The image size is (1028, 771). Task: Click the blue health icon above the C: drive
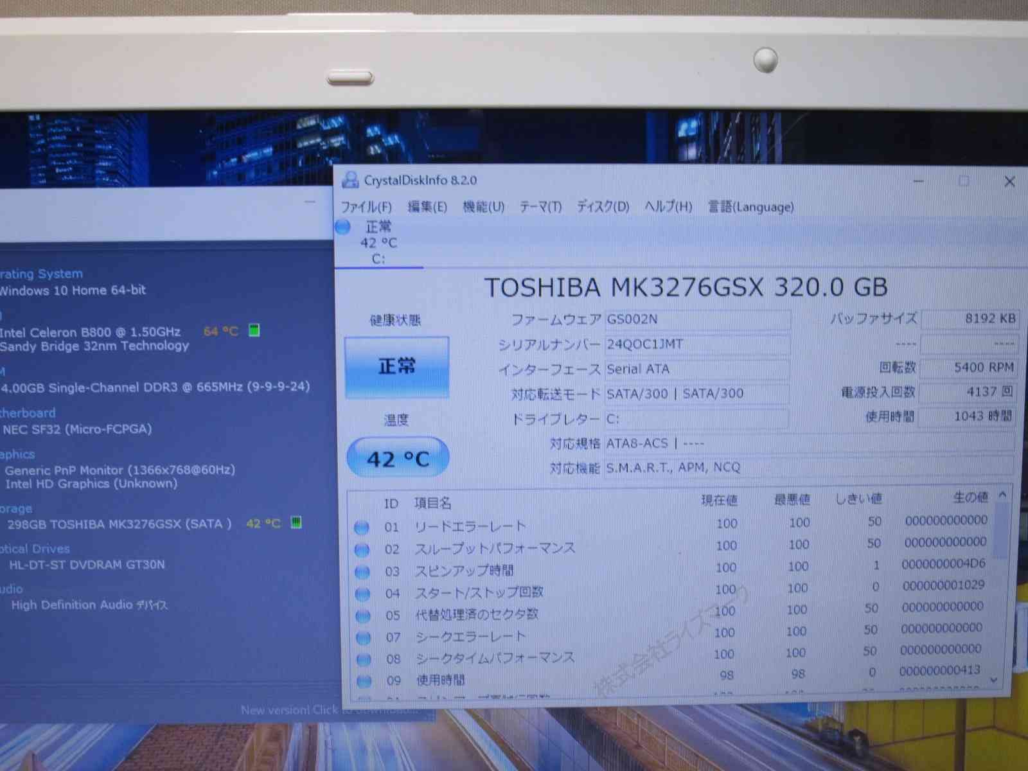[x=341, y=227]
